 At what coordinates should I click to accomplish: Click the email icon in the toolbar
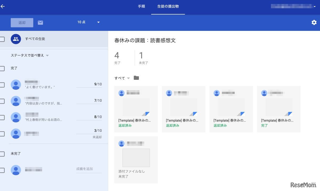[x=40, y=23]
